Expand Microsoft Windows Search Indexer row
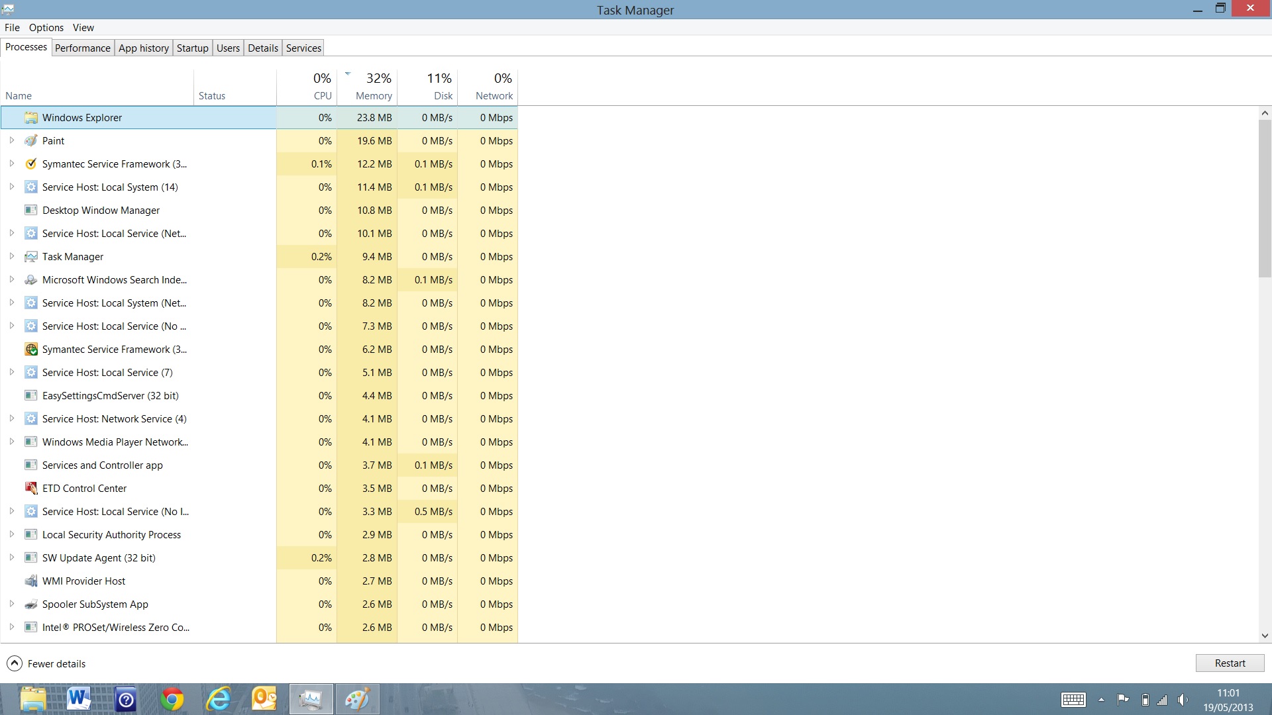The height and width of the screenshot is (715, 1272). point(11,279)
